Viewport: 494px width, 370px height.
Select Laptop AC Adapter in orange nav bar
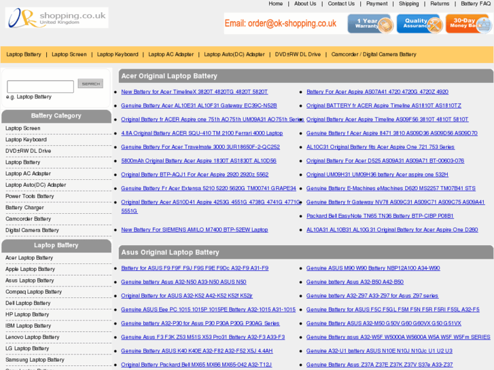[171, 54]
